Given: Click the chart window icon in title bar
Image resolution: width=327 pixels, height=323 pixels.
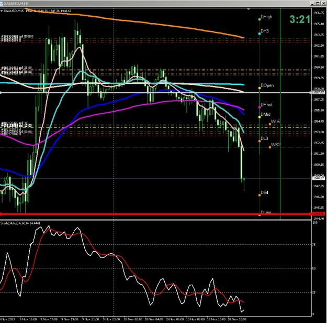Looking at the screenshot, I should 2,3.
